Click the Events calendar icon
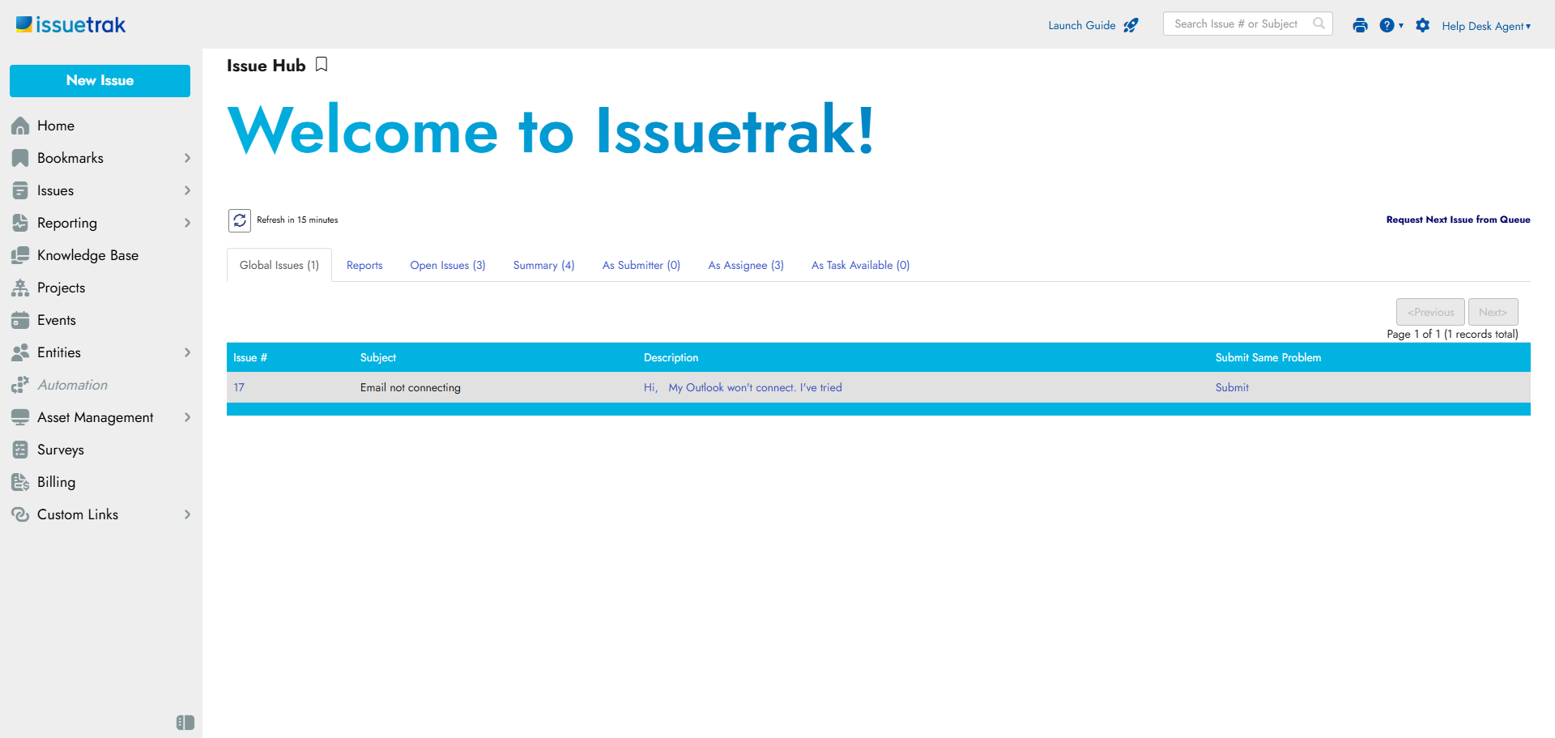 pyautogui.click(x=20, y=320)
